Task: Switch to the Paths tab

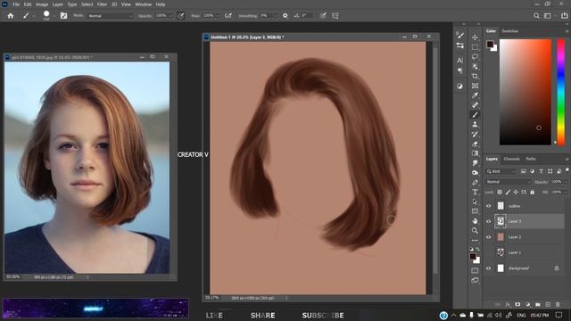Action: pyautogui.click(x=531, y=159)
